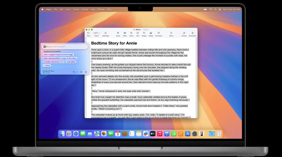Choose Add a magical impressionist image suggestion
Screen dimensions: 282x157
(x=58, y=54)
